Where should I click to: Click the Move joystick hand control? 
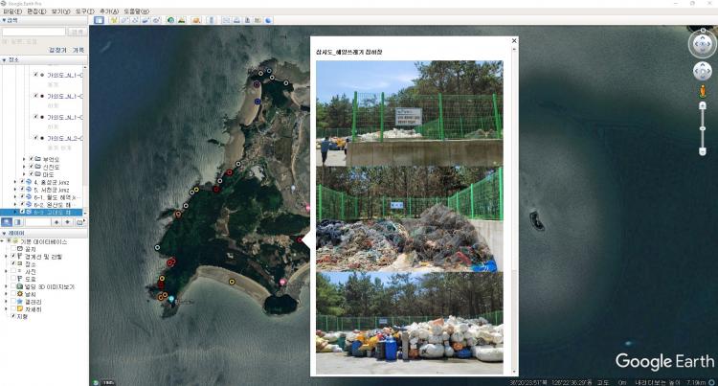coord(703,71)
